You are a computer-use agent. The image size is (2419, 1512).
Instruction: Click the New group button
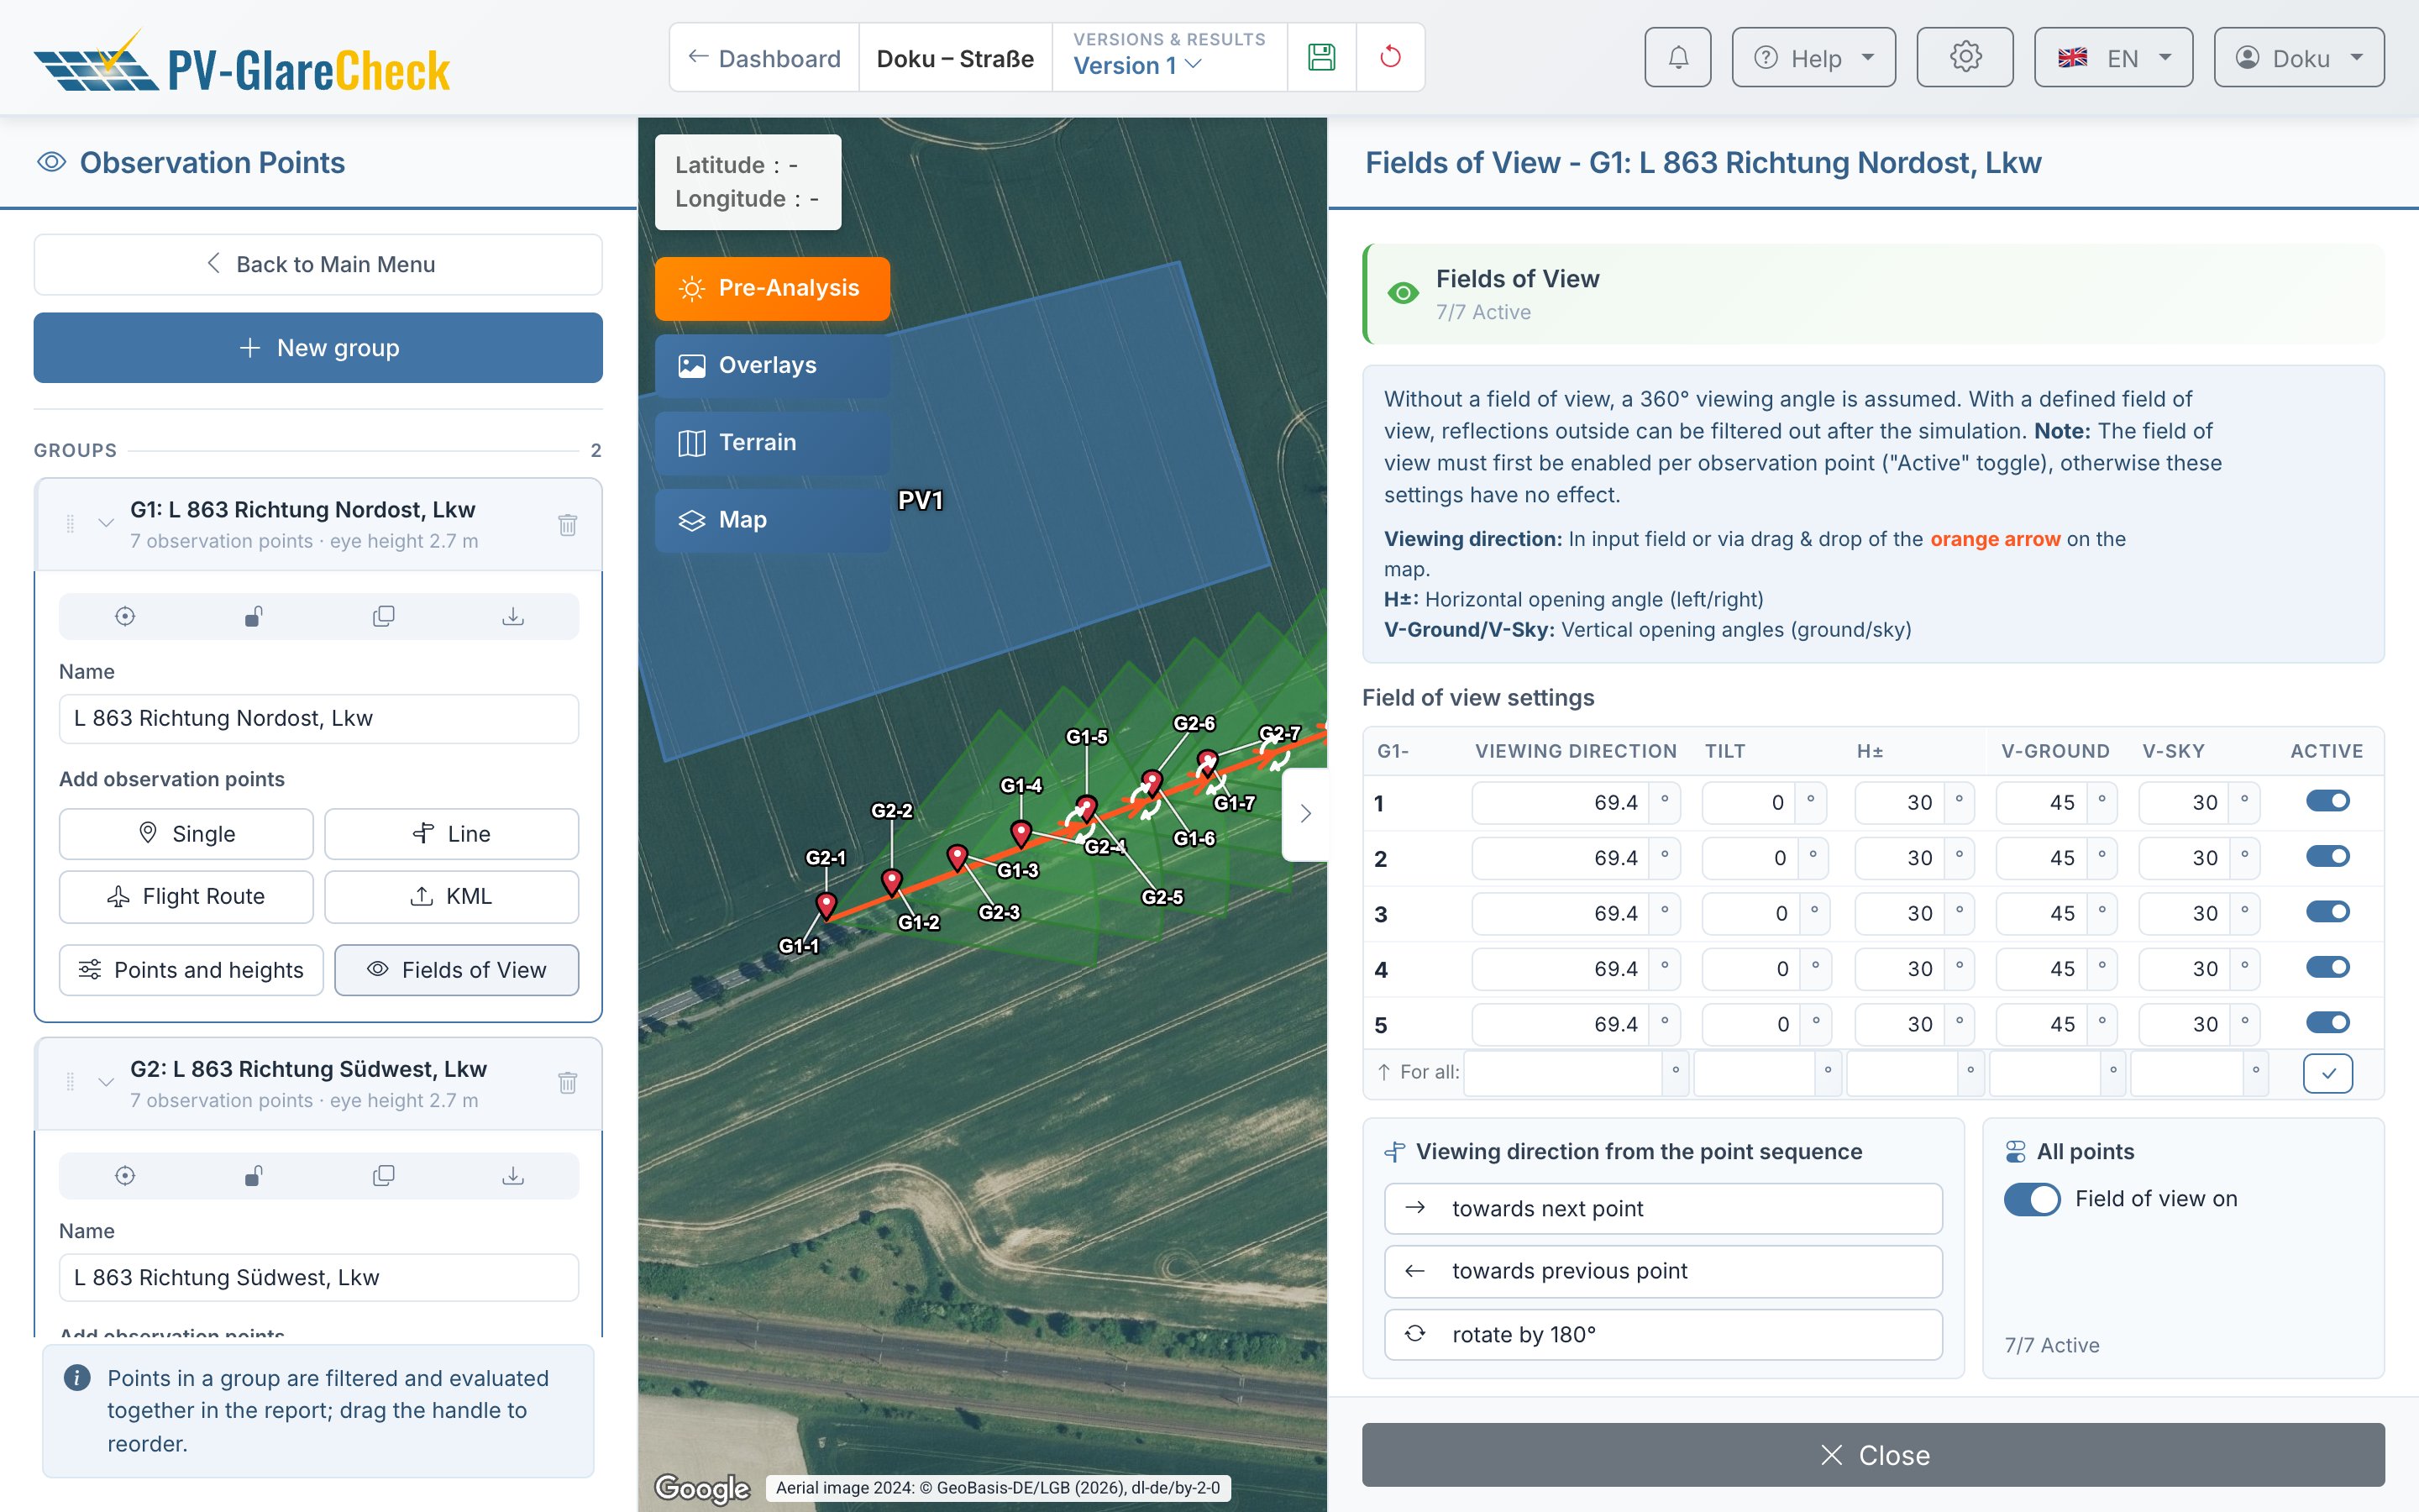coord(317,348)
